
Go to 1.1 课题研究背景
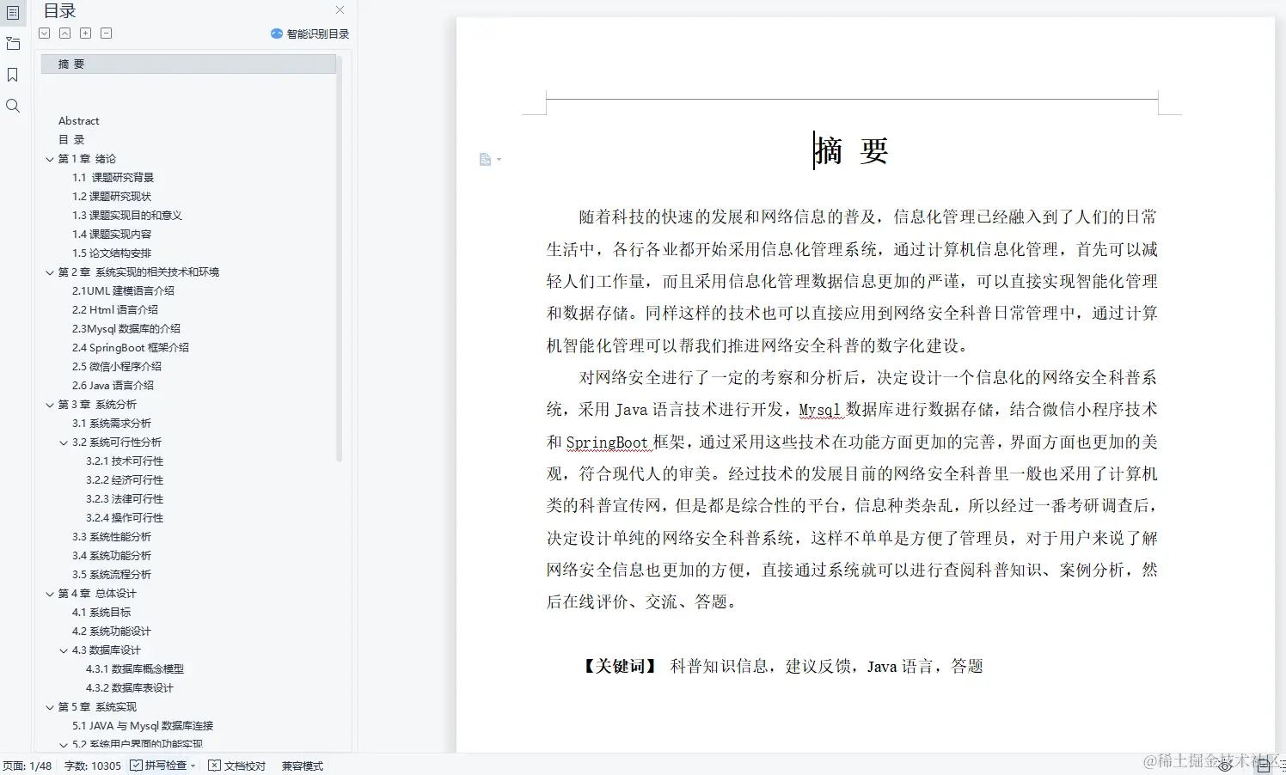[x=113, y=178]
